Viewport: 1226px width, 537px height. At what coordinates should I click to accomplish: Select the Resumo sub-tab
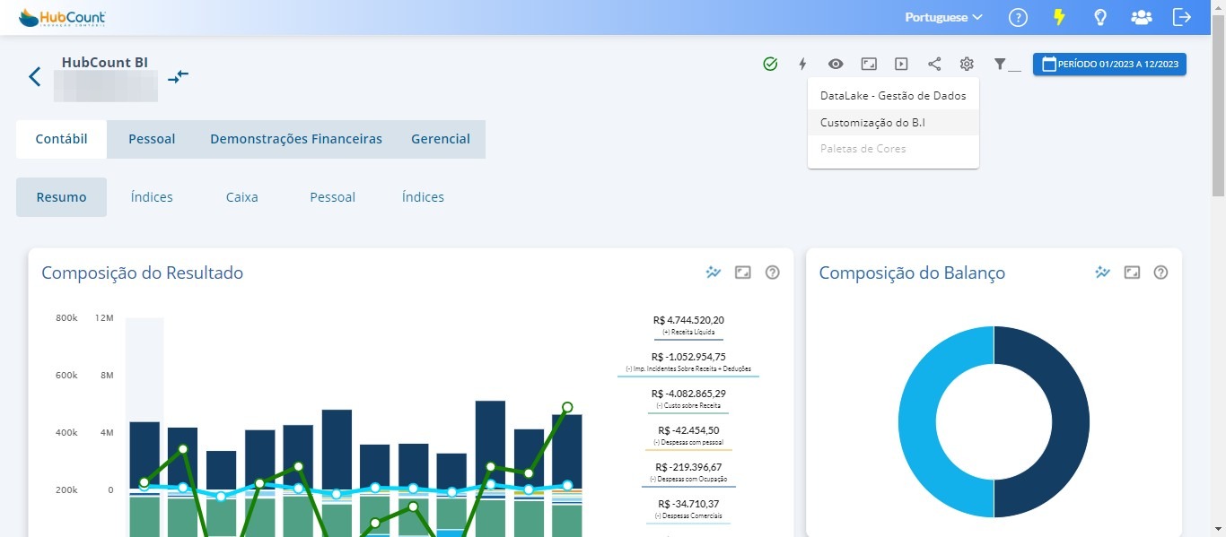click(61, 197)
